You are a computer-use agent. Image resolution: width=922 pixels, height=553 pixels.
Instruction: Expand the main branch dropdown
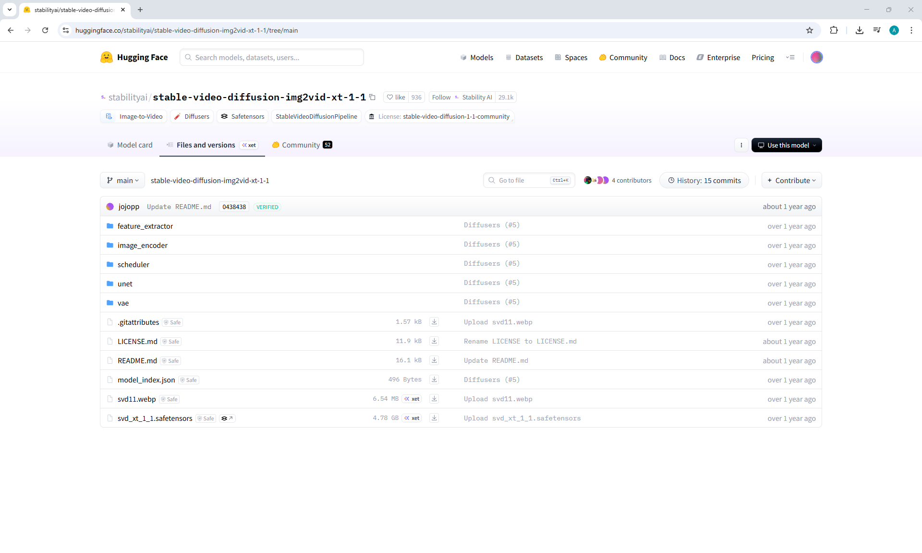pyautogui.click(x=122, y=180)
